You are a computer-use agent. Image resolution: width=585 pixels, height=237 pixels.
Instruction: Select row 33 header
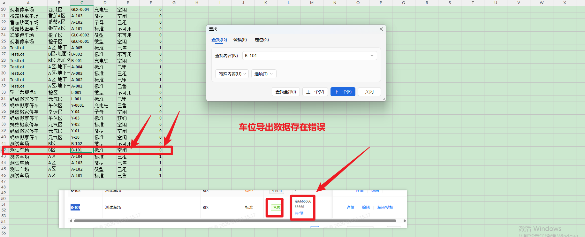pyautogui.click(x=4, y=92)
